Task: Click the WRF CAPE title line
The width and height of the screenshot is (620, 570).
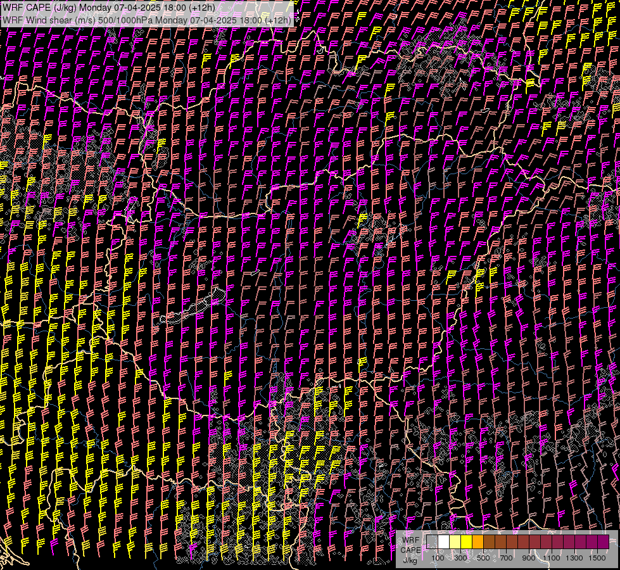Action: [109, 8]
